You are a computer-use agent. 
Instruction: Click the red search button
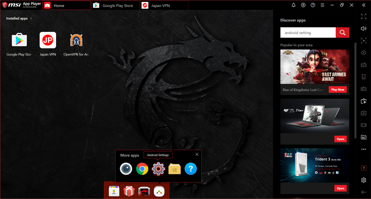coord(342,32)
